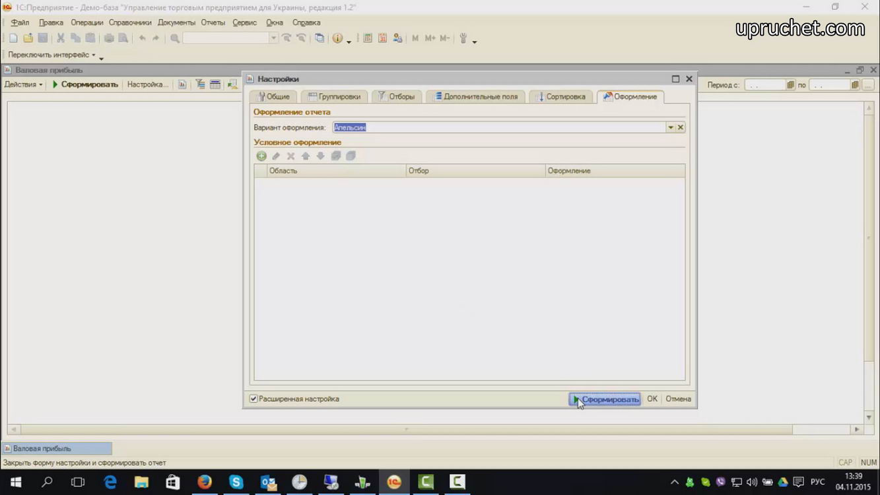
Task: Cancel the settings dialog with Отмена
Action: tap(678, 399)
